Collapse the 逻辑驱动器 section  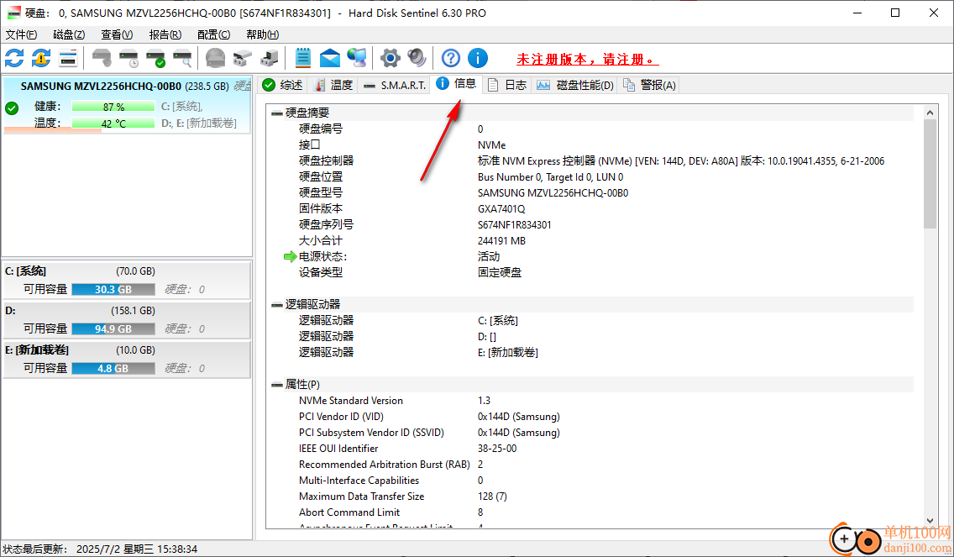pyautogui.click(x=277, y=304)
